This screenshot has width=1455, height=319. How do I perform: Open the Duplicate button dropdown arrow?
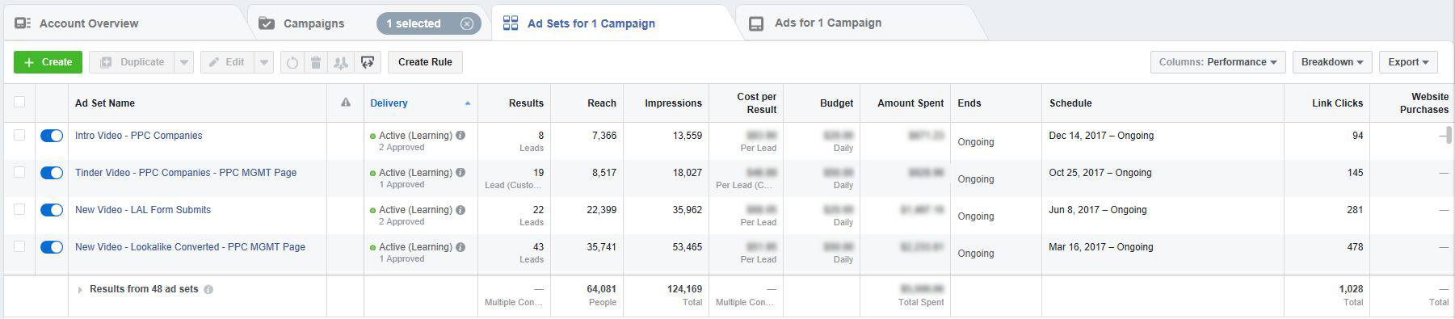184,62
